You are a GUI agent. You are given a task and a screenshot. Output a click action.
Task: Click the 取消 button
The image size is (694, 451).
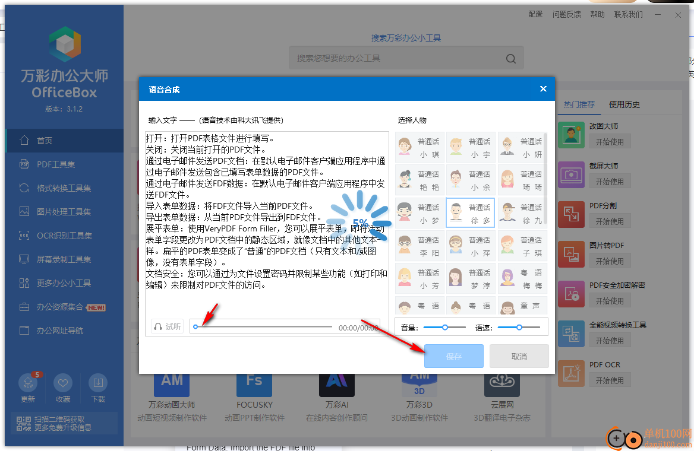coord(519,357)
